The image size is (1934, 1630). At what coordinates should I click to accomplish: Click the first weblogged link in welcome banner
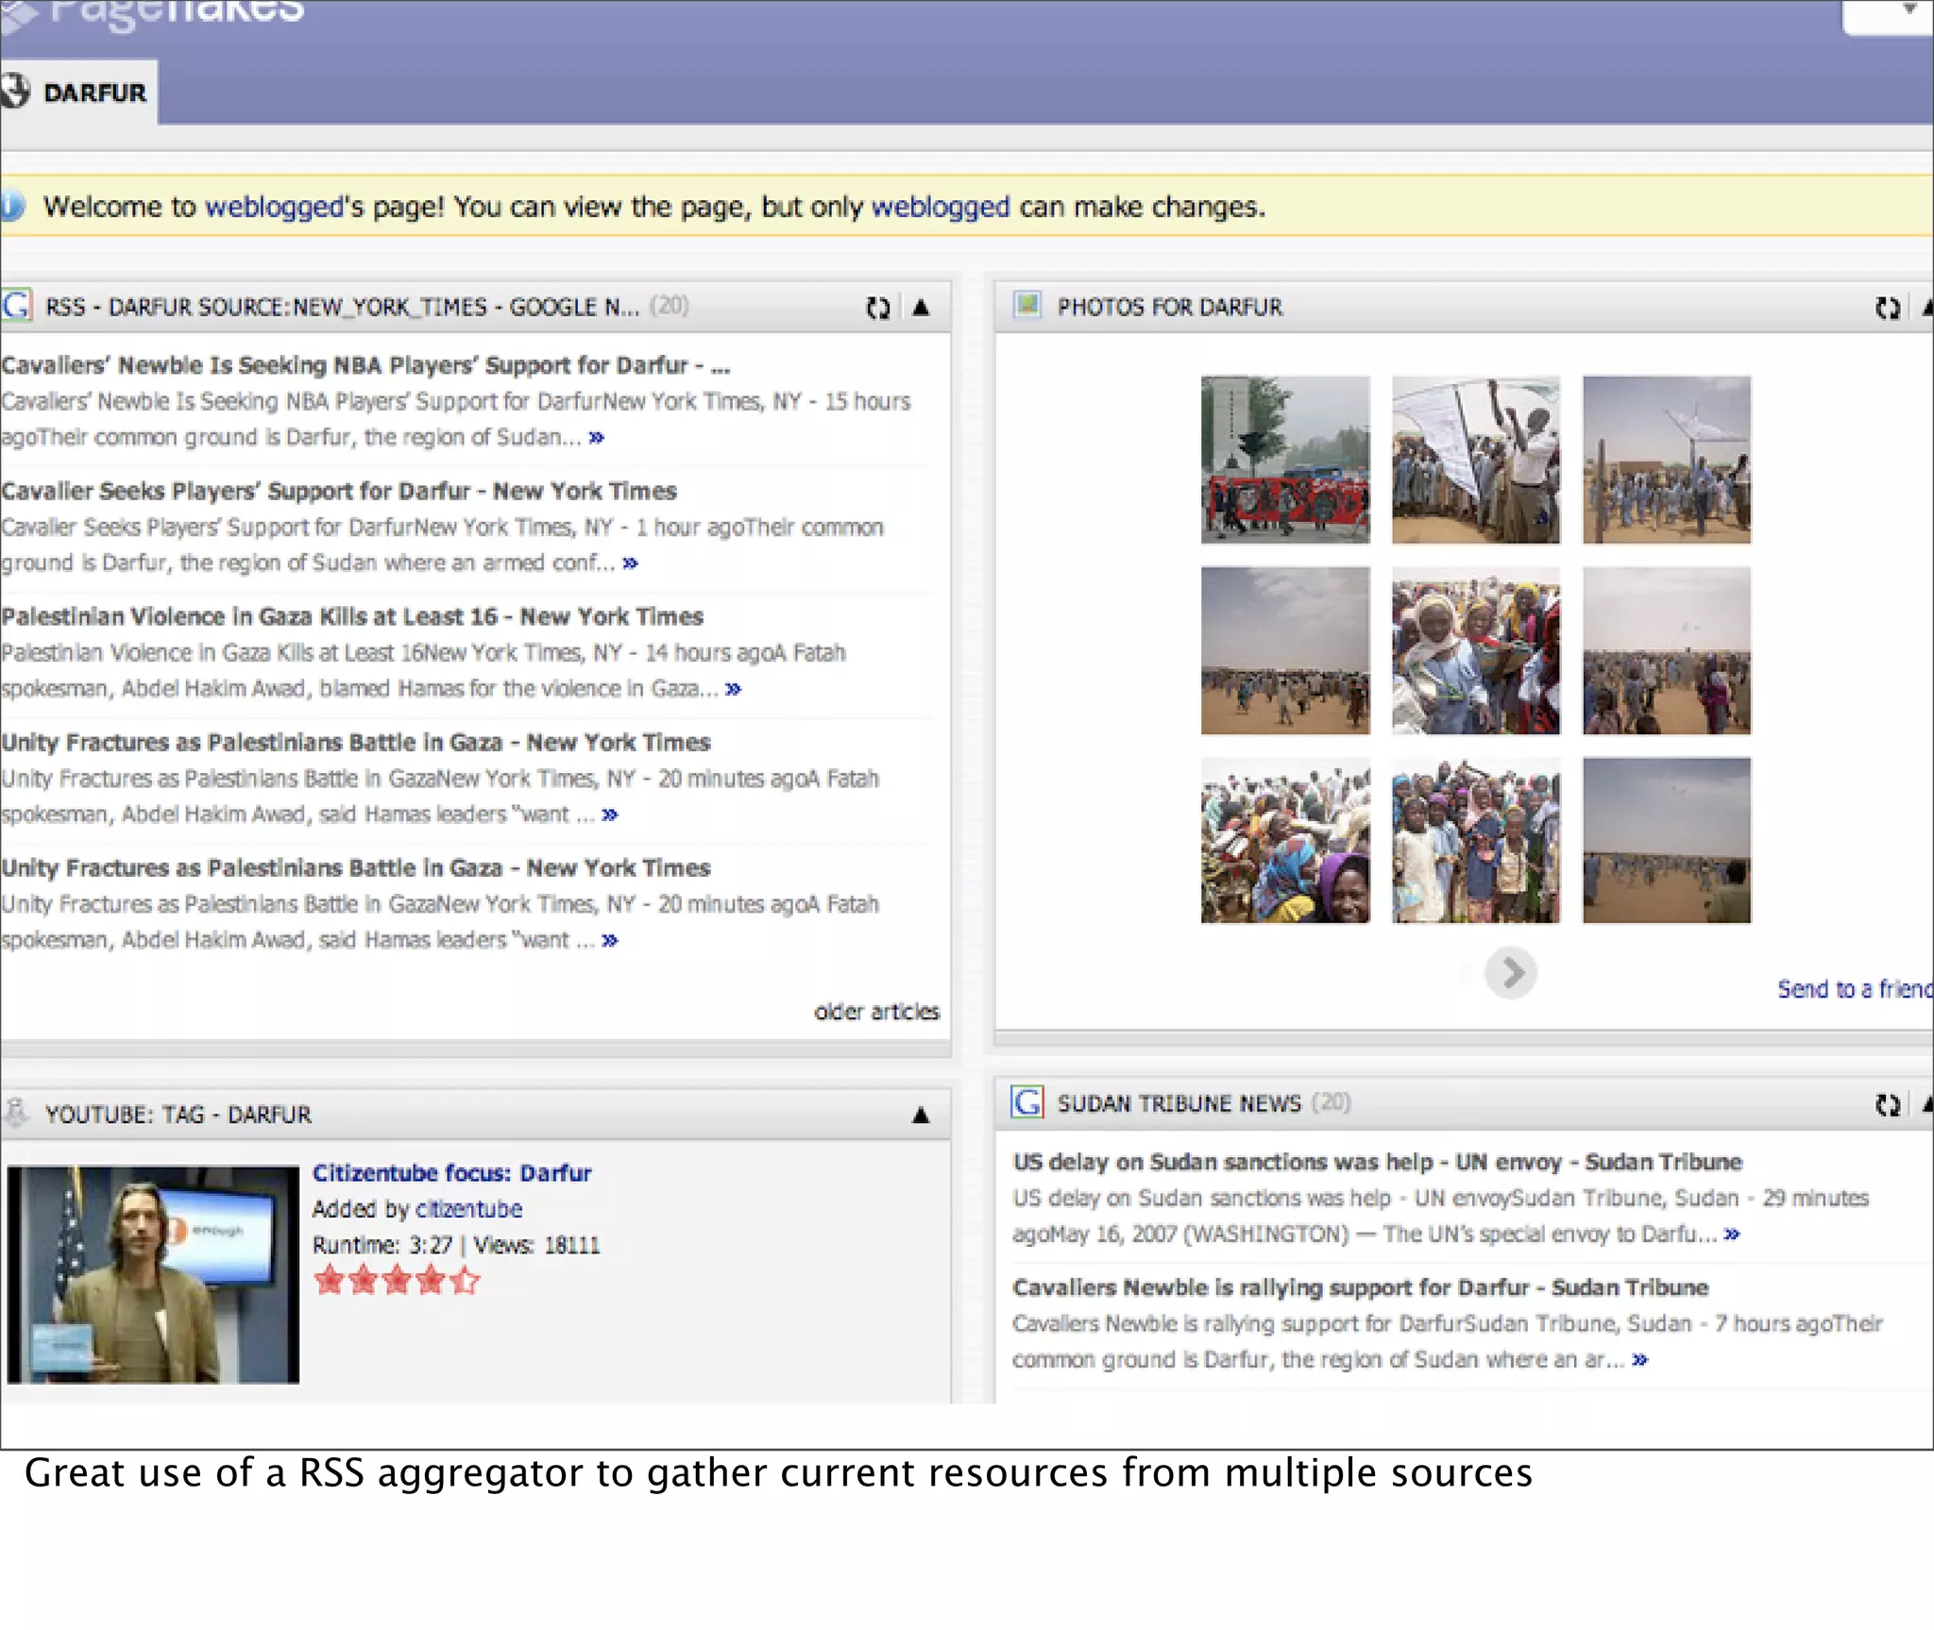274,207
